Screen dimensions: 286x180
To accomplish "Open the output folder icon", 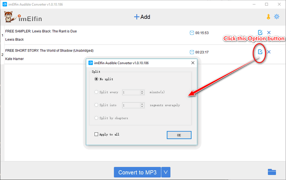I will pyautogui.click(x=272, y=172).
